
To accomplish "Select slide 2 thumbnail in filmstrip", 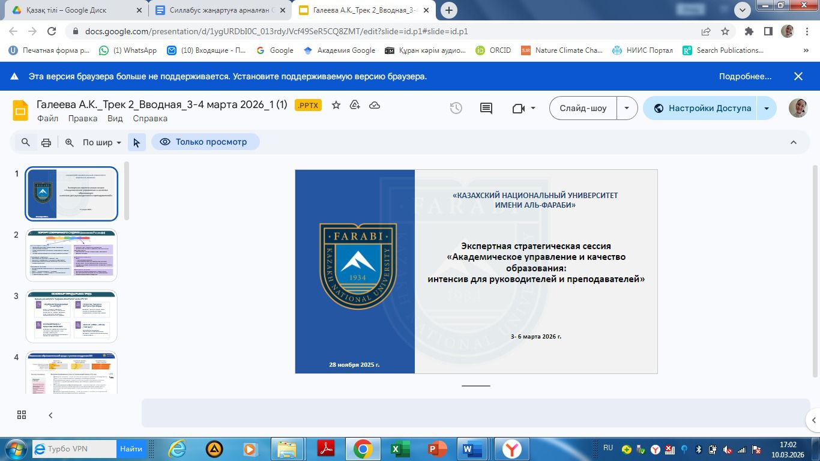I will click(71, 255).
